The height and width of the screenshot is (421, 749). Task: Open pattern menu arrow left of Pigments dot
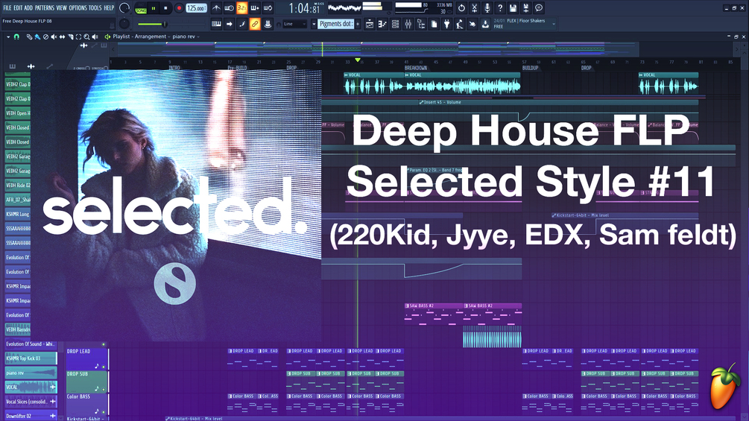coord(314,24)
